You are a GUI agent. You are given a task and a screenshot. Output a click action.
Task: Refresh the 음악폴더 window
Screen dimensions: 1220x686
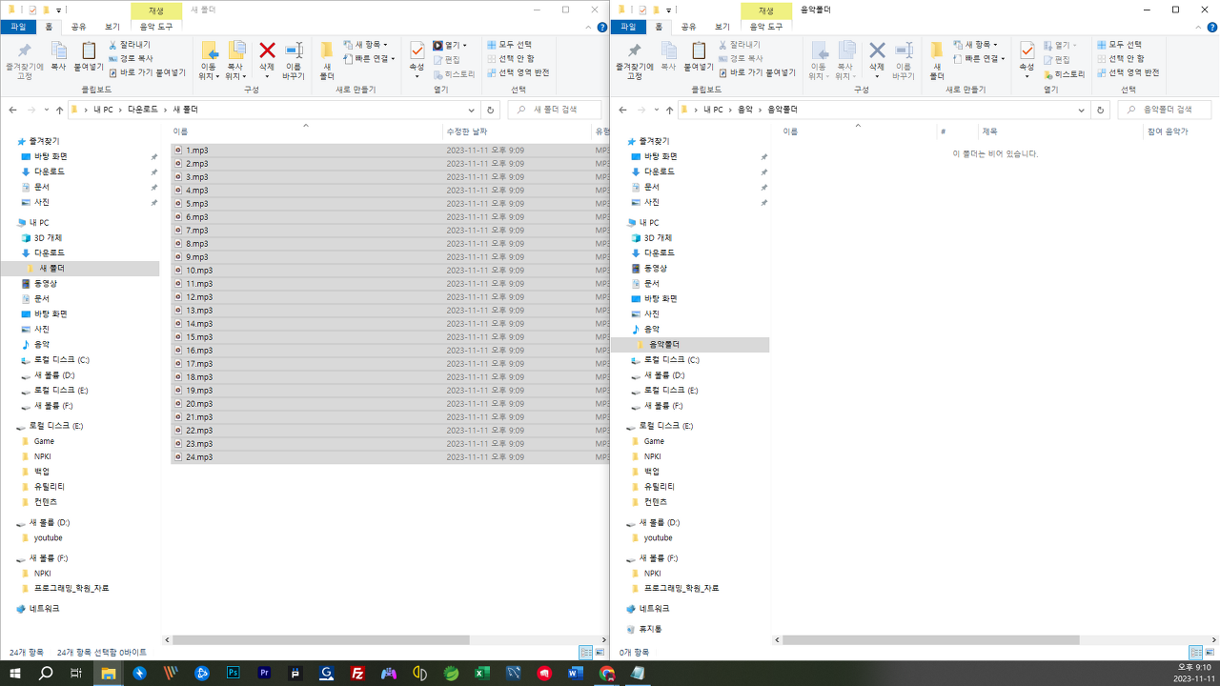(x=1102, y=109)
